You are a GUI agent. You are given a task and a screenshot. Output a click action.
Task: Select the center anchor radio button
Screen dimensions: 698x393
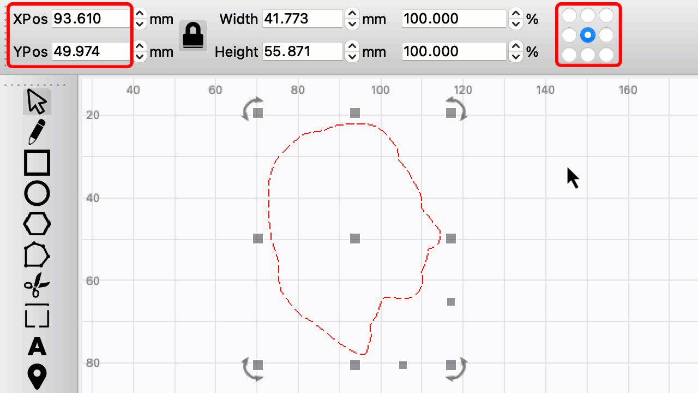click(x=588, y=35)
